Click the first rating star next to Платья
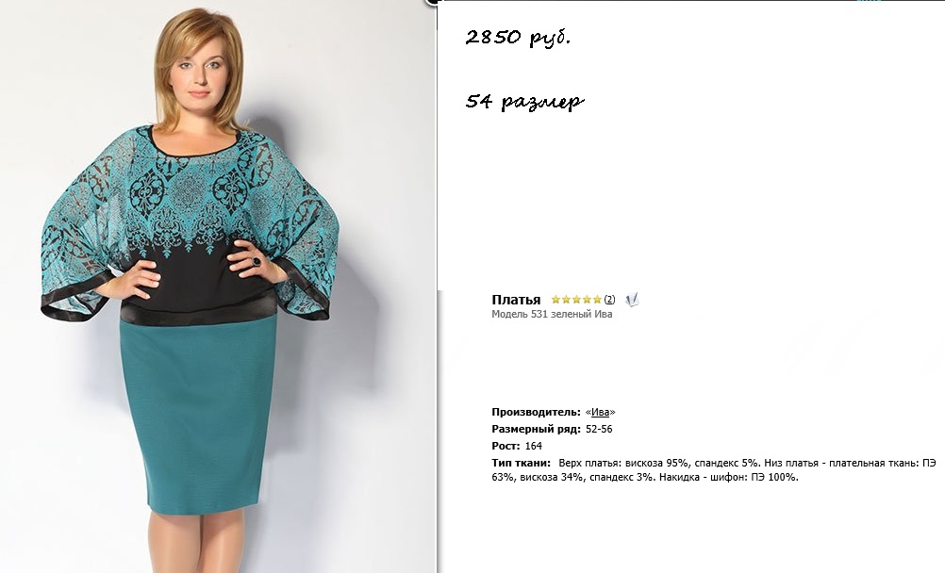The height and width of the screenshot is (573, 945). point(555,300)
